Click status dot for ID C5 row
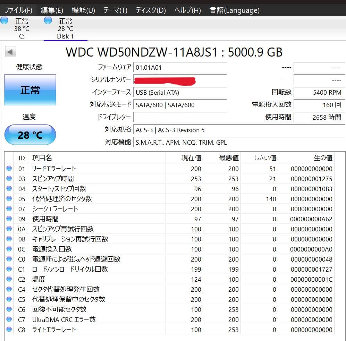This screenshot has height=341, width=346. coord(9,299)
